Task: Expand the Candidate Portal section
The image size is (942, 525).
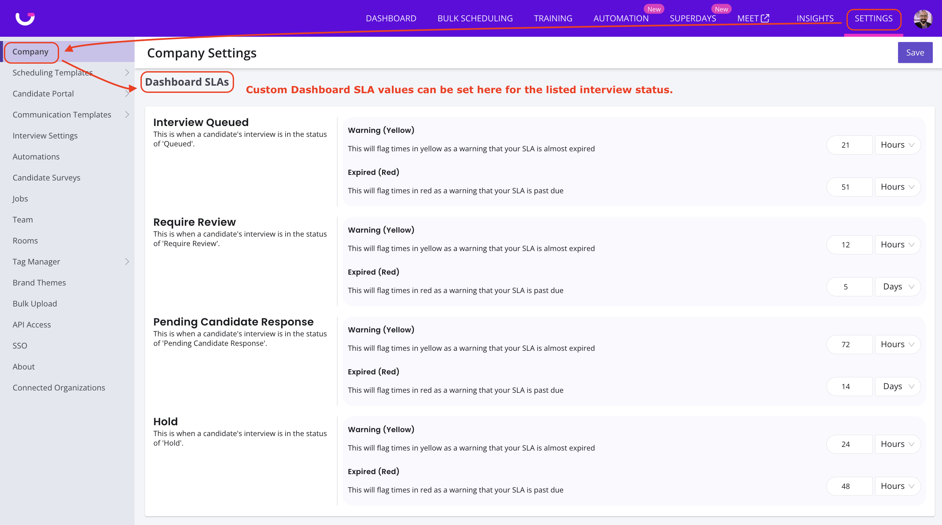Action: click(x=127, y=94)
